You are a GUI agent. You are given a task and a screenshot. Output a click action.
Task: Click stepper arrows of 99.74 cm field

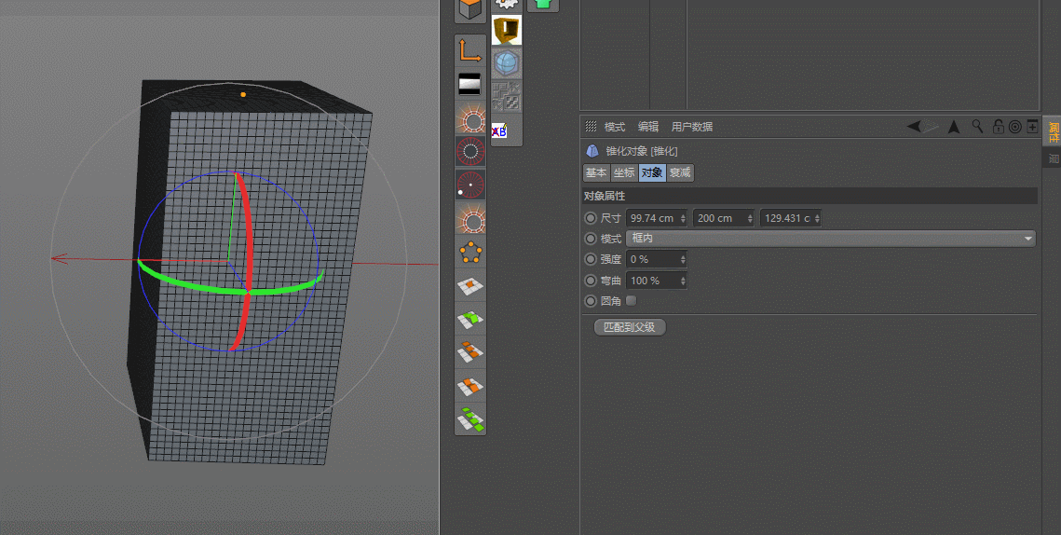coord(683,218)
